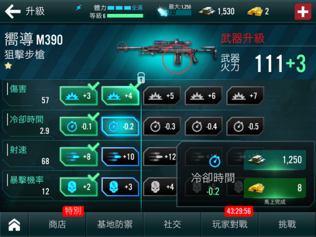Viewport: 316px width, 237px height.
Task: Open the 基地防禦 base defense tab
Action: pyautogui.click(x=115, y=224)
